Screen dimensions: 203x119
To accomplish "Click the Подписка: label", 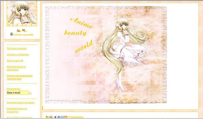I will 14,89.
